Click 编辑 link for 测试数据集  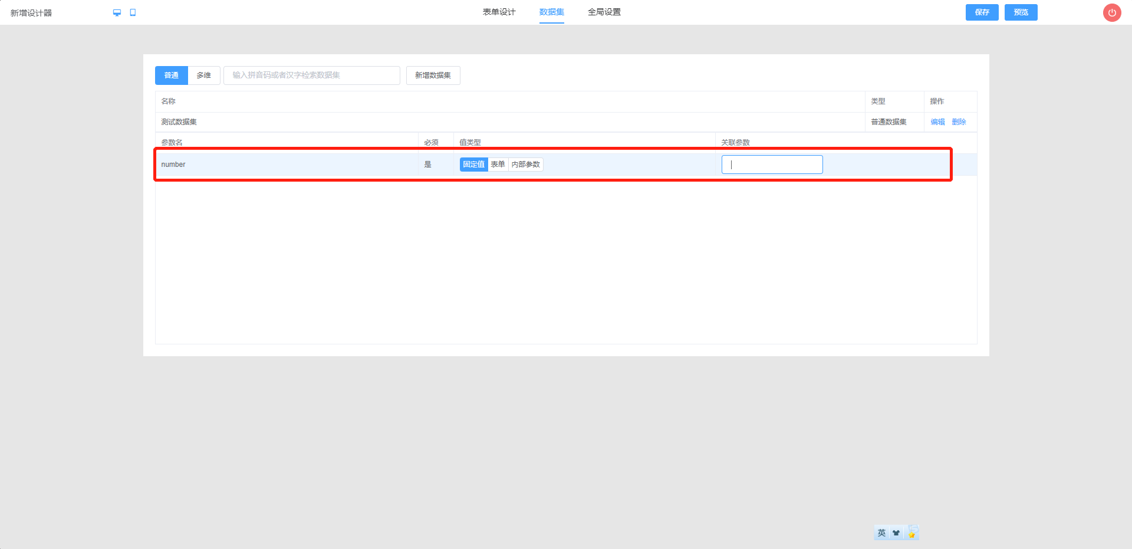click(937, 122)
